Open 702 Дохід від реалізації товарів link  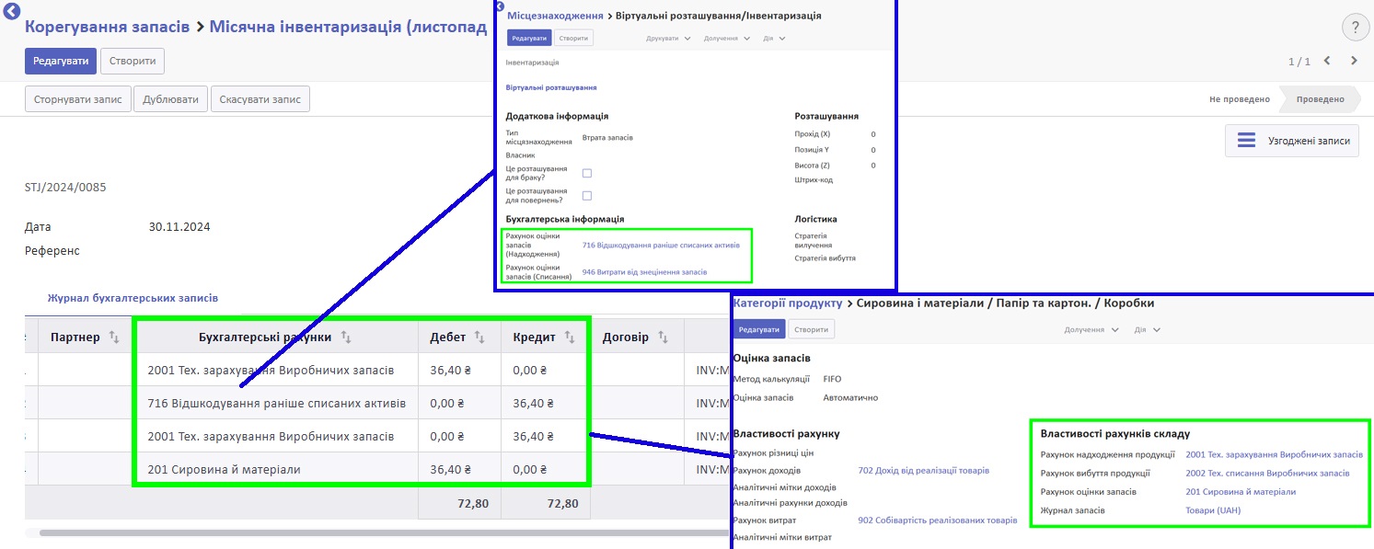[923, 470]
